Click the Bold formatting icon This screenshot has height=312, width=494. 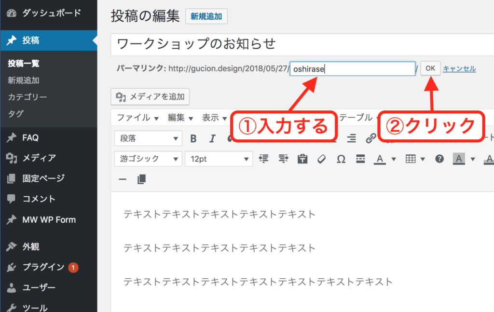pos(193,139)
